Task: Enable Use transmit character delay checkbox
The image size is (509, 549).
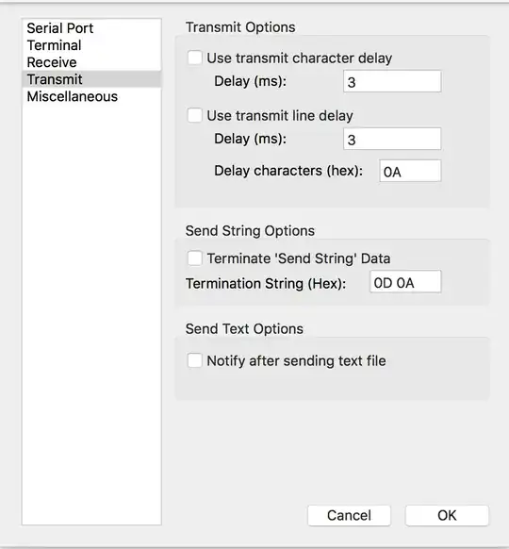Action: pyautogui.click(x=194, y=58)
